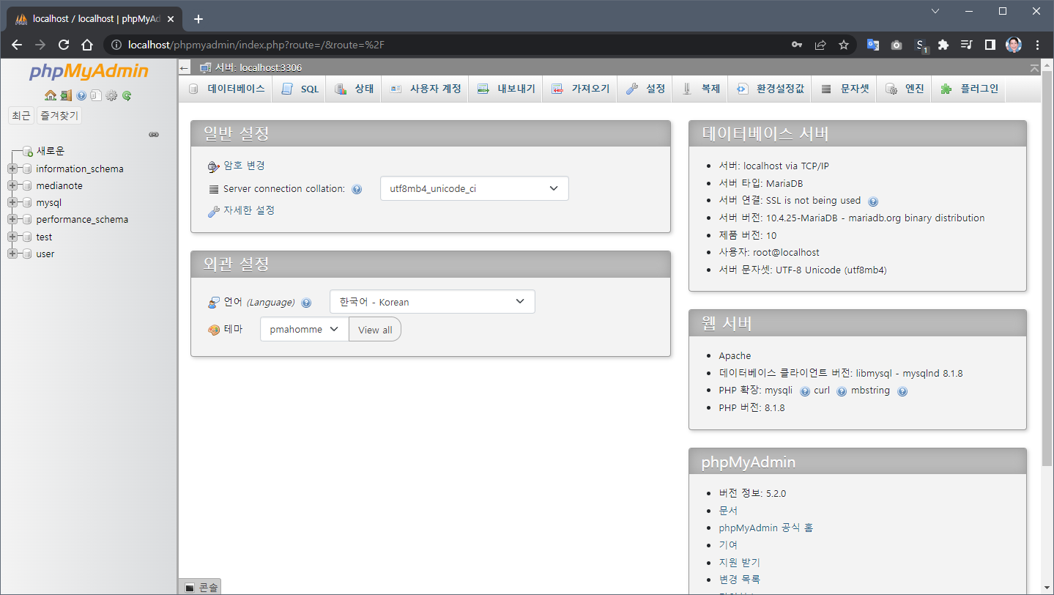The width and height of the screenshot is (1054, 595).
Task: Expand the user database tree node
Action: coord(12,254)
